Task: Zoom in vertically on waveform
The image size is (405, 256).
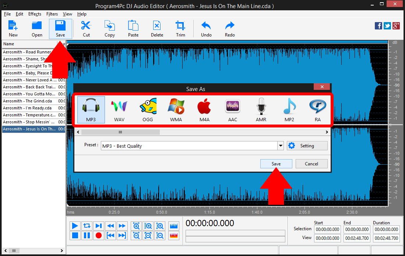Action: [x=160, y=226]
